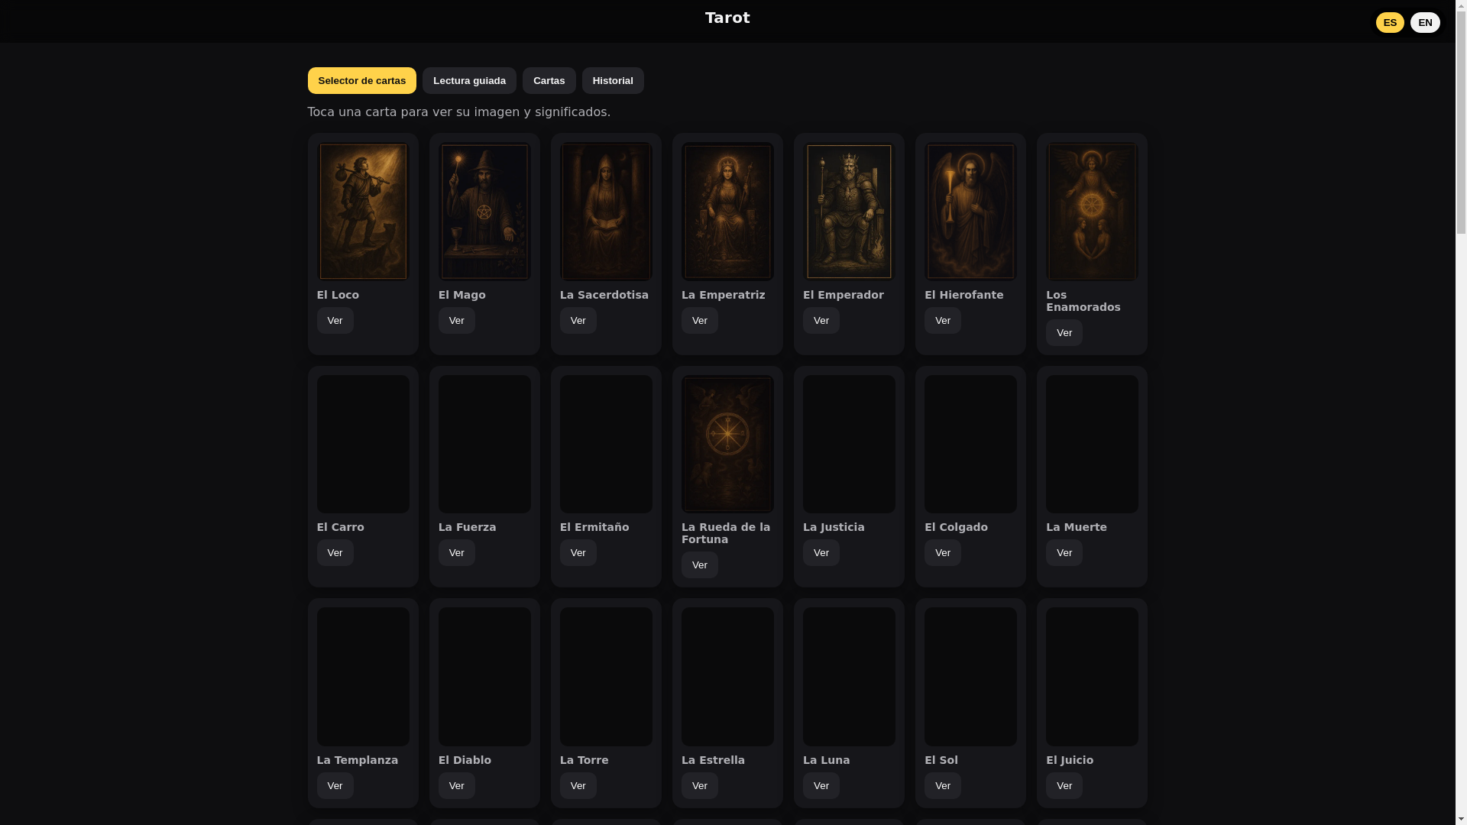Click the El Emperador card image
Screen dimensions: 1467x825
[x=848, y=212]
